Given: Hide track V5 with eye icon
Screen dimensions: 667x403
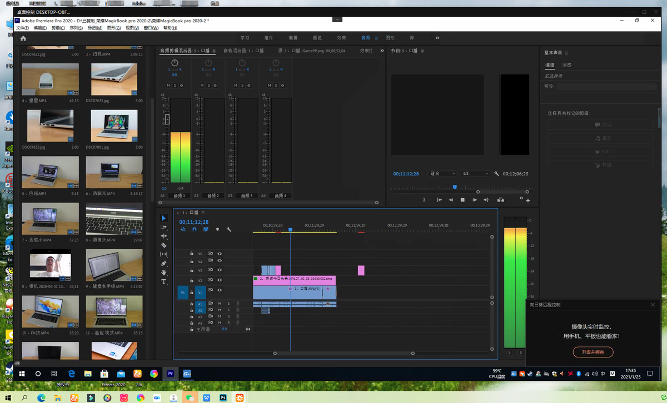Looking at the screenshot, I should pyautogui.click(x=220, y=253).
